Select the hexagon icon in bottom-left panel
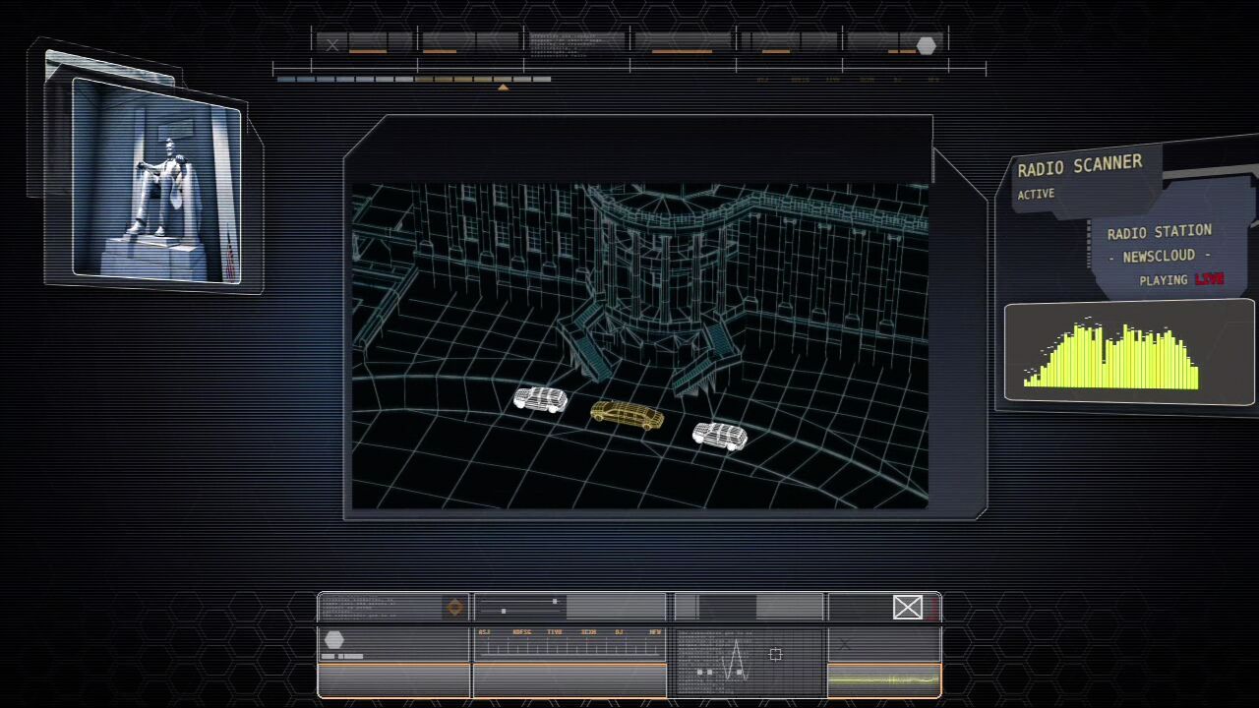 pos(334,640)
